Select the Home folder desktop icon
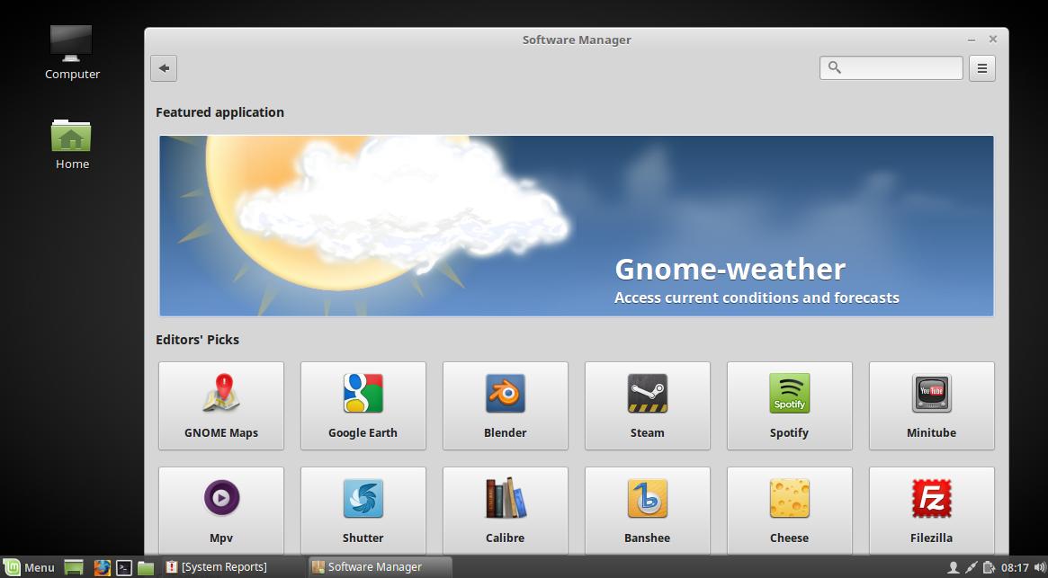This screenshot has height=578, width=1048. coord(72,145)
